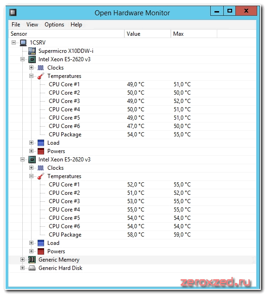
Task: Collapse the 1CSRV computer node
Action: [x=13, y=42]
